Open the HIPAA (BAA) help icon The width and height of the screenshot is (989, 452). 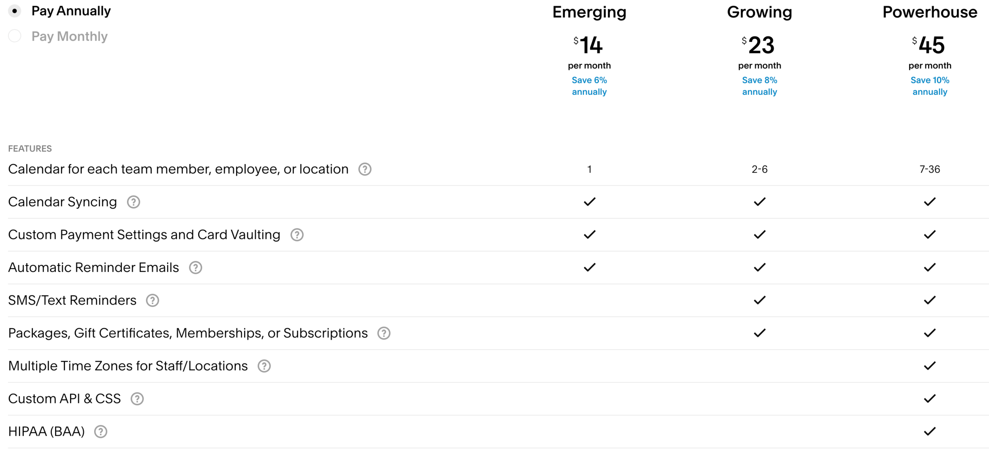pos(100,431)
